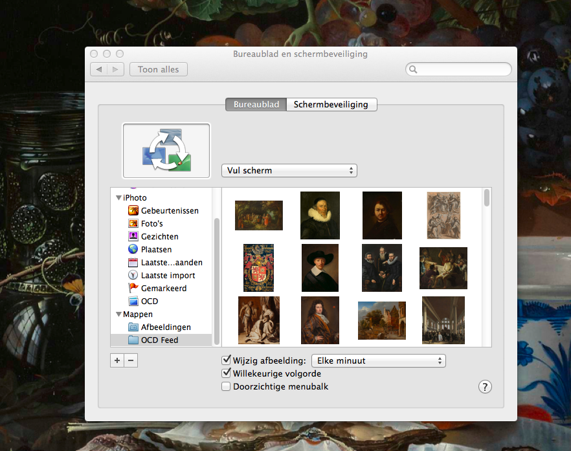
Task: Open the Elke minuut interval dropdown
Action: [x=379, y=360]
